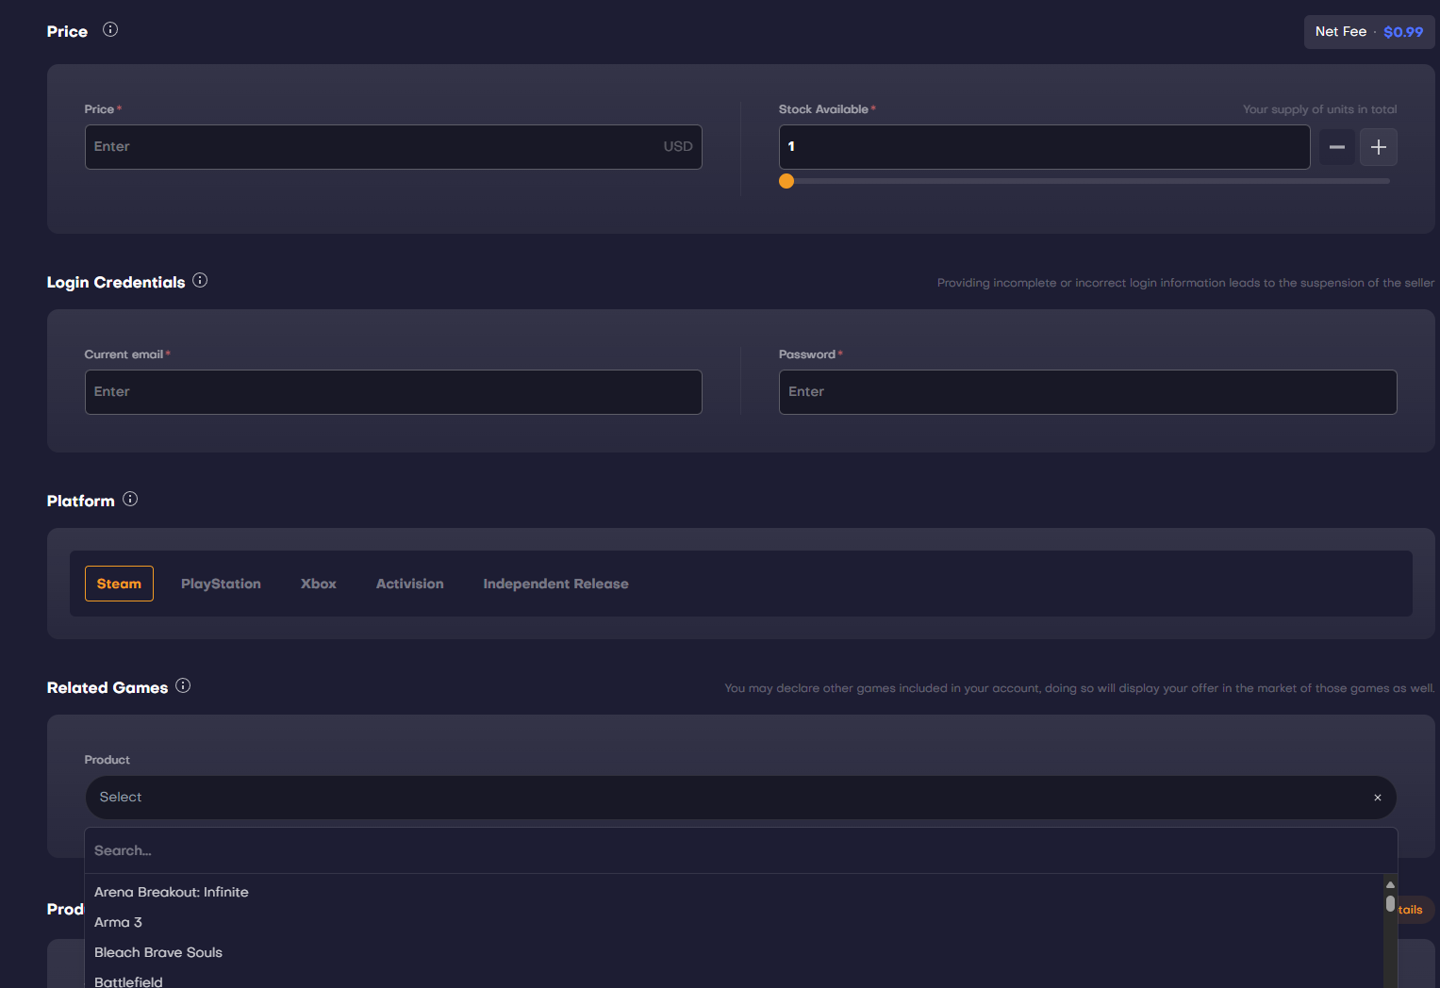Viewport: 1440px width, 988px height.
Task: Click the info icon next to Platform
Action: (x=130, y=499)
